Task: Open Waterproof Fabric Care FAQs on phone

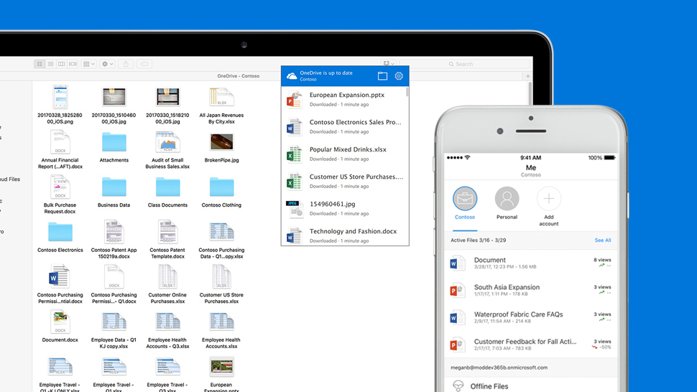Action: click(531, 317)
